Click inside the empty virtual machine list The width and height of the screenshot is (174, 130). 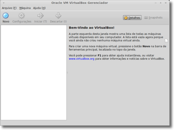(34, 72)
